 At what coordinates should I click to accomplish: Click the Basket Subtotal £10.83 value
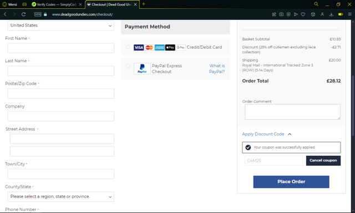tap(335, 39)
